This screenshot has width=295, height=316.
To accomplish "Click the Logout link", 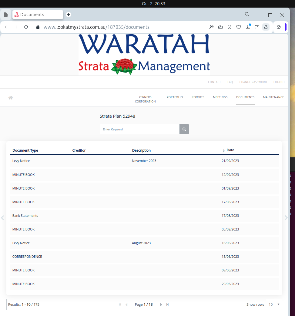I will click(x=279, y=82).
